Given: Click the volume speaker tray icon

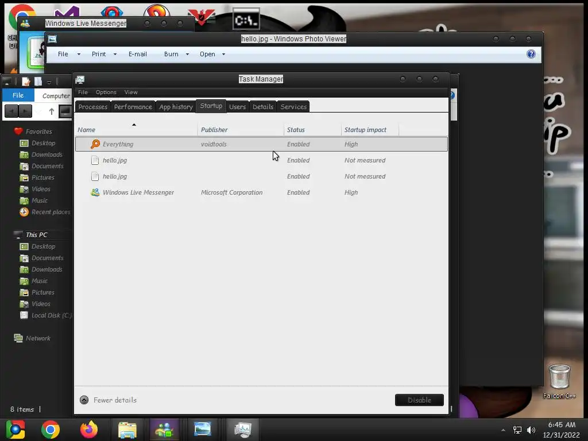Looking at the screenshot, I should pyautogui.click(x=531, y=430).
